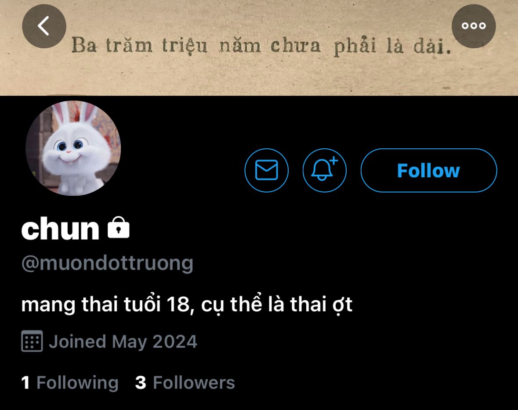Click the number 1 before Following
518x410 pixels.
(25, 383)
